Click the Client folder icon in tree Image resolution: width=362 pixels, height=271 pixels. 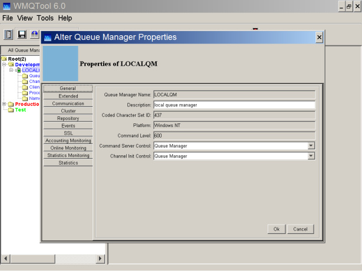[25, 87]
